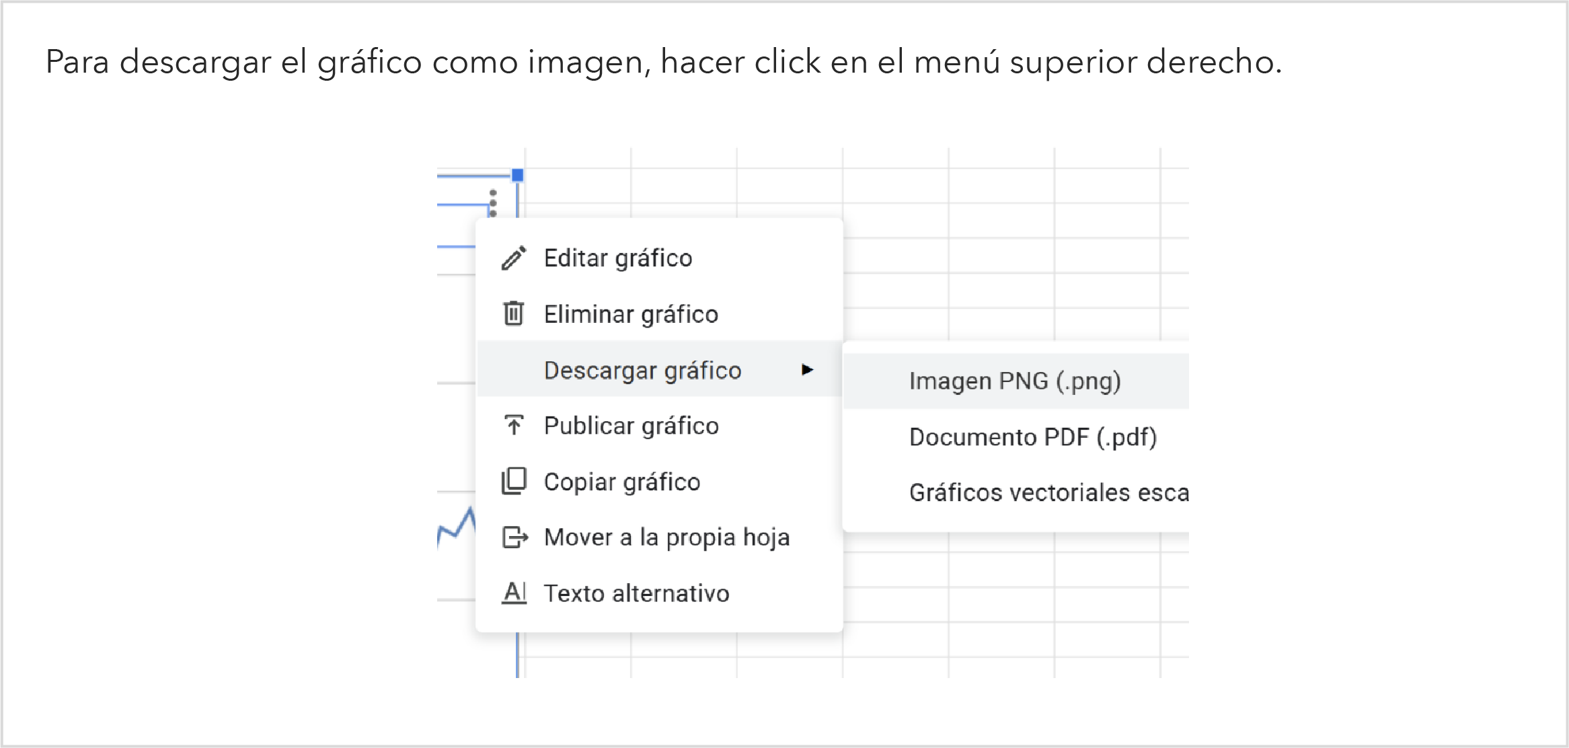
Task: Click the publish upload arrow icon
Action: [514, 425]
